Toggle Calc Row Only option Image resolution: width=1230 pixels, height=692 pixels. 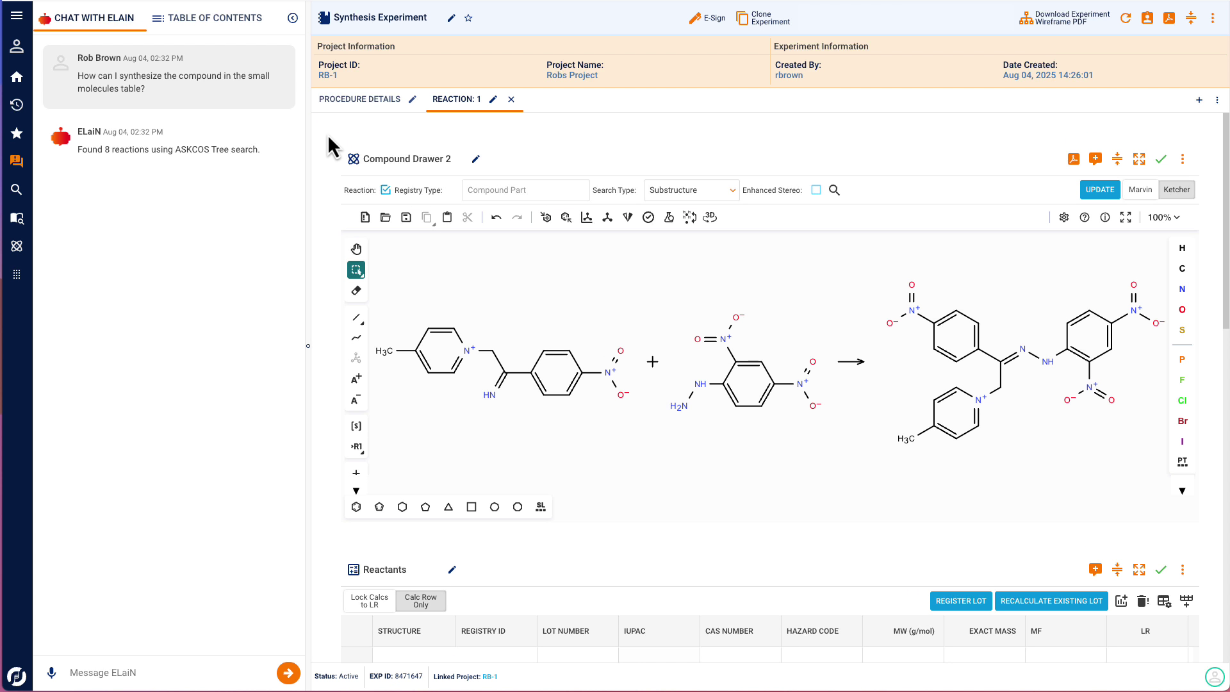point(420,601)
